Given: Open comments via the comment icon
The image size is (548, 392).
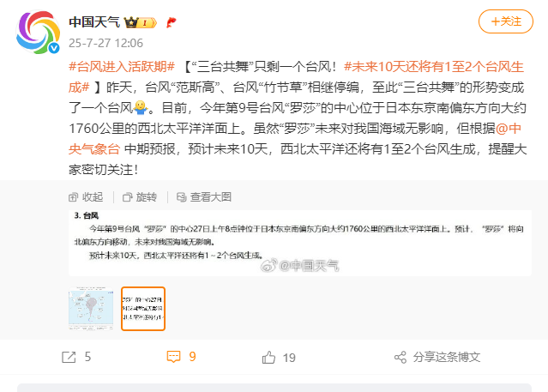Looking at the screenshot, I should pos(173,357).
